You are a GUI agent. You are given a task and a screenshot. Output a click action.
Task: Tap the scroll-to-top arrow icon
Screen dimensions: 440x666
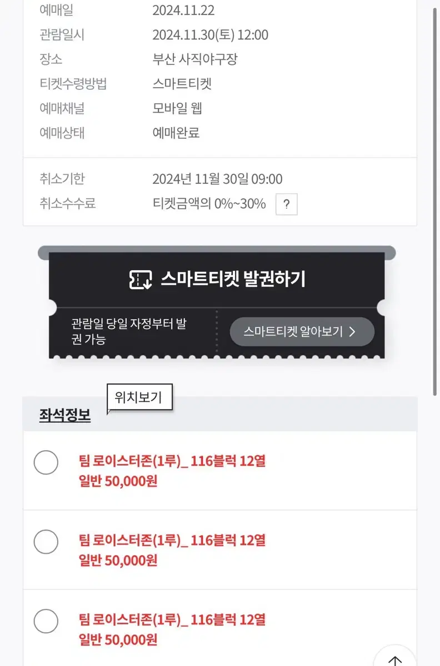[x=395, y=658]
